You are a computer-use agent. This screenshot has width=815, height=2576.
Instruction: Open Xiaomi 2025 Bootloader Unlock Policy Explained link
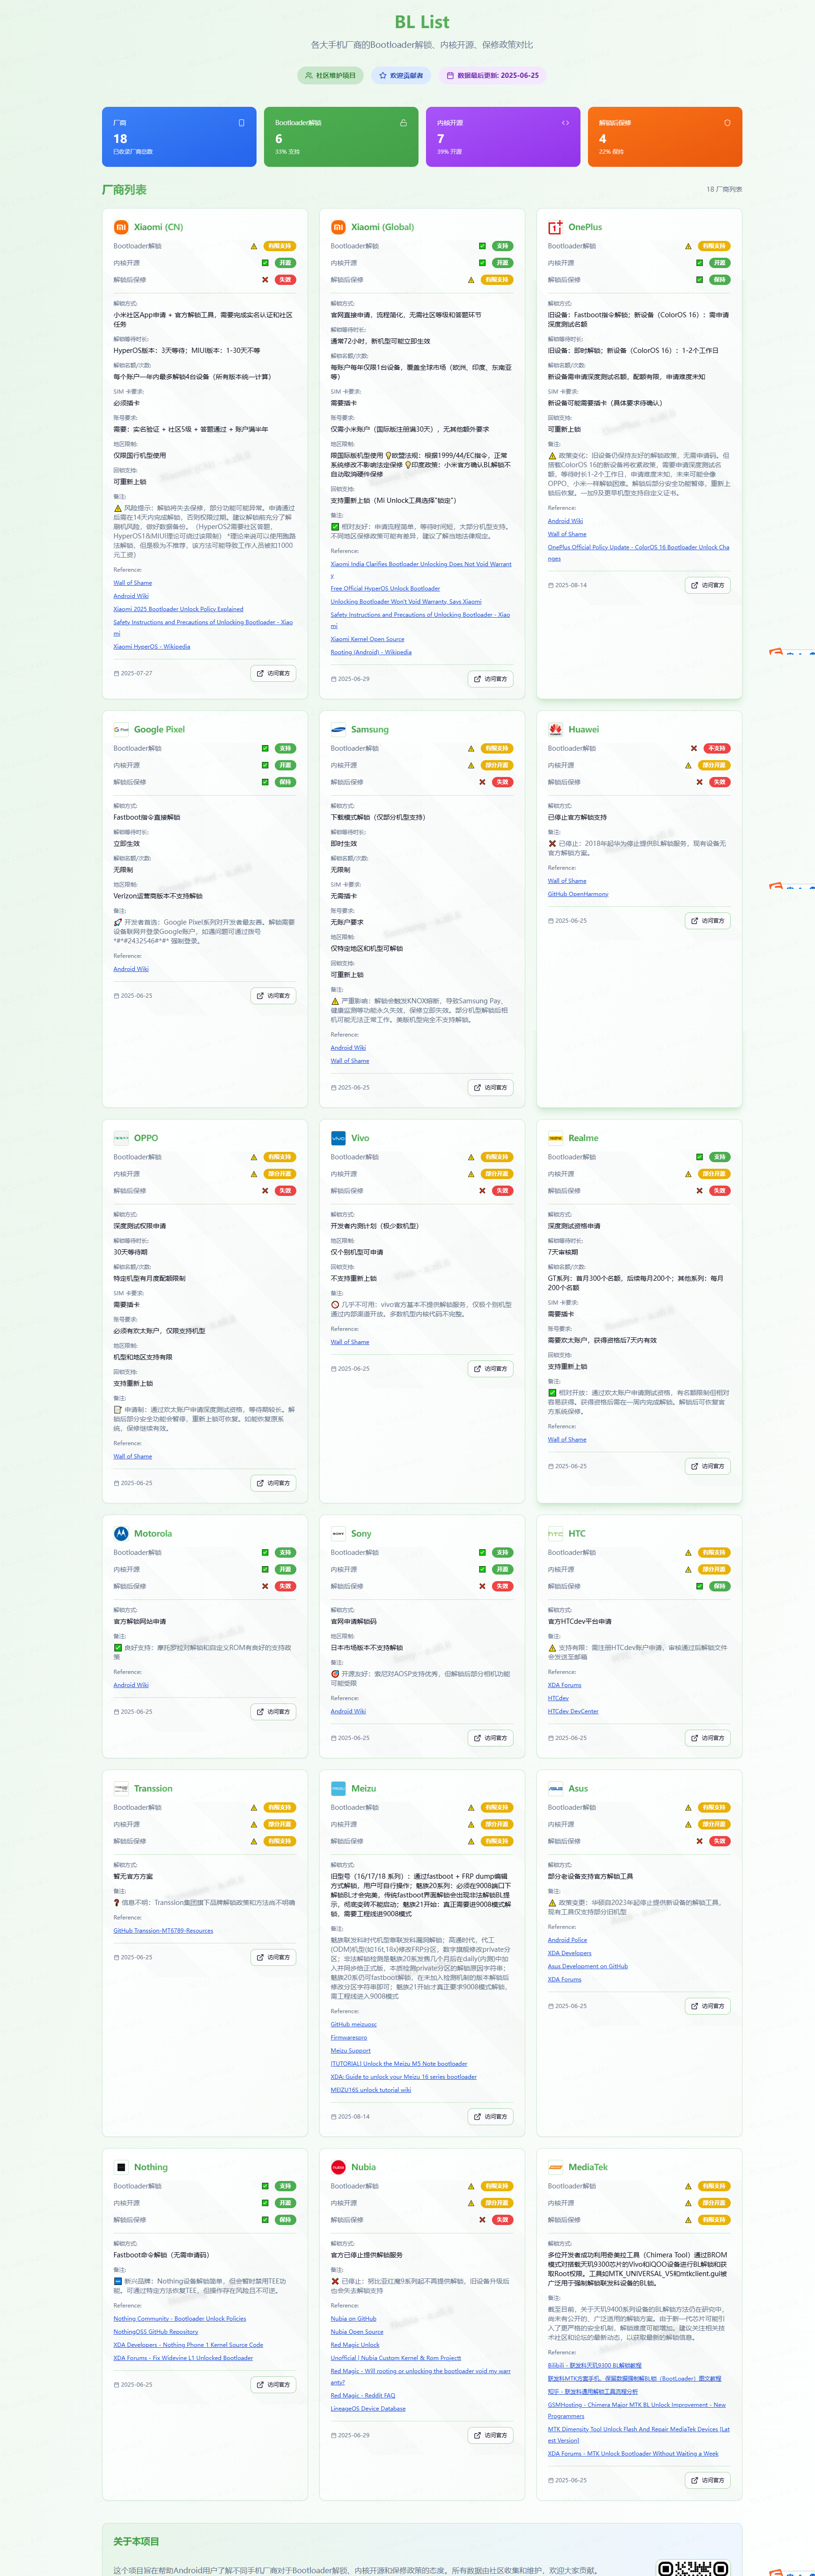click(178, 609)
